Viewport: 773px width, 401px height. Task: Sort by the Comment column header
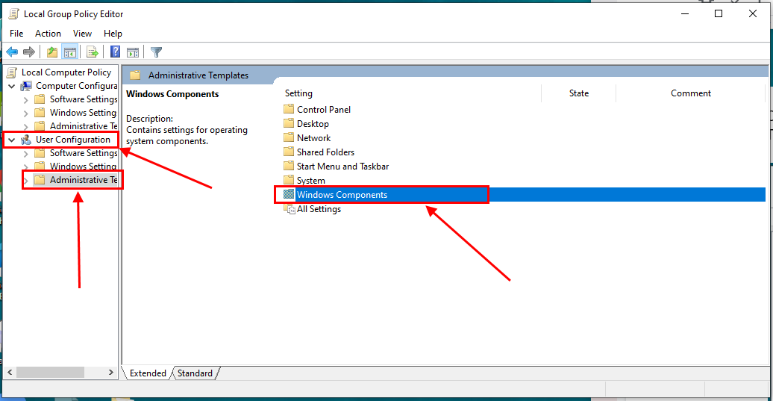(x=691, y=93)
